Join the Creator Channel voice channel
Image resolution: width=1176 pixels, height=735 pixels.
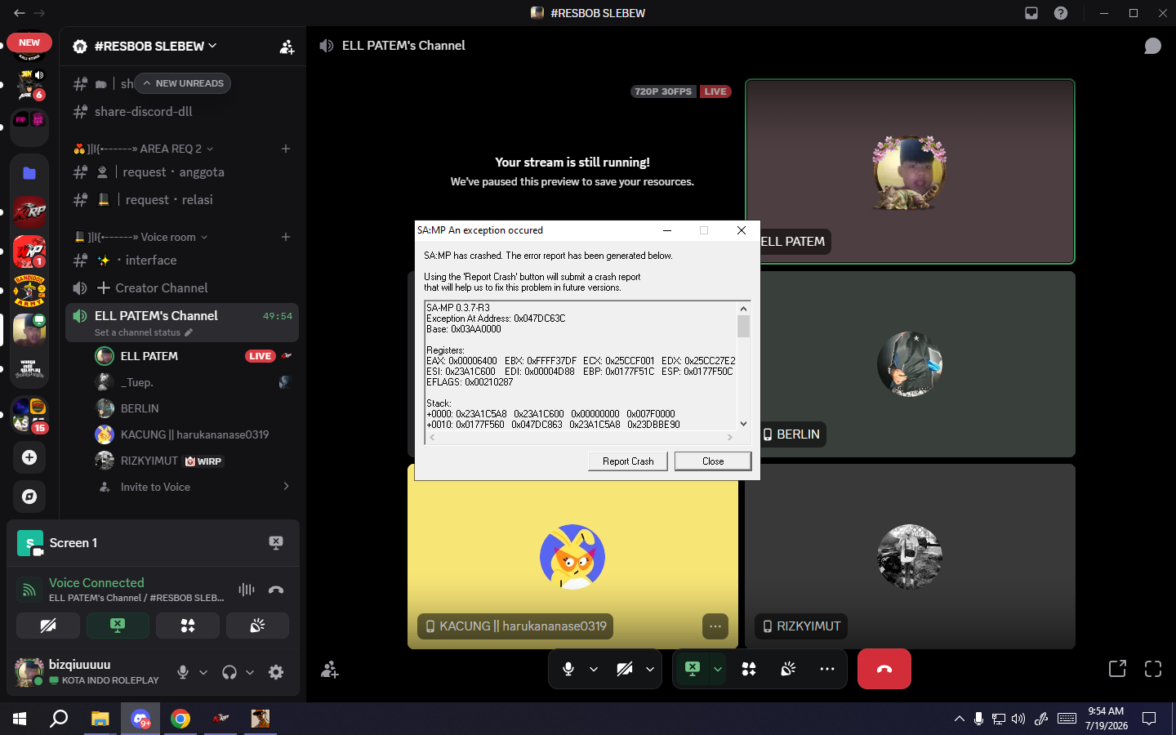[x=182, y=288]
